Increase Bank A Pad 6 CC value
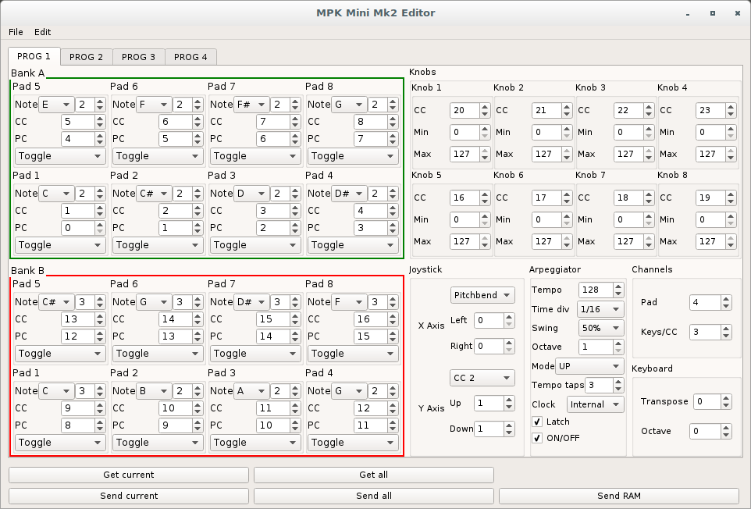The width and height of the screenshot is (751, 509). [198, 118]
